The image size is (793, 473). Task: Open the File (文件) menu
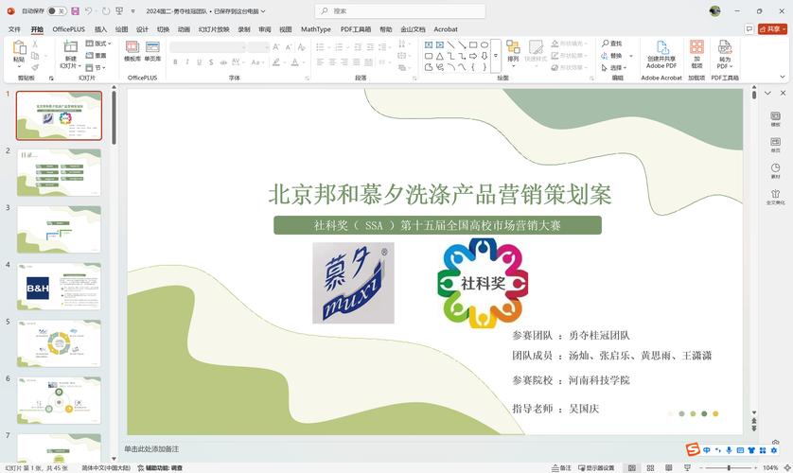click(14, 29)
